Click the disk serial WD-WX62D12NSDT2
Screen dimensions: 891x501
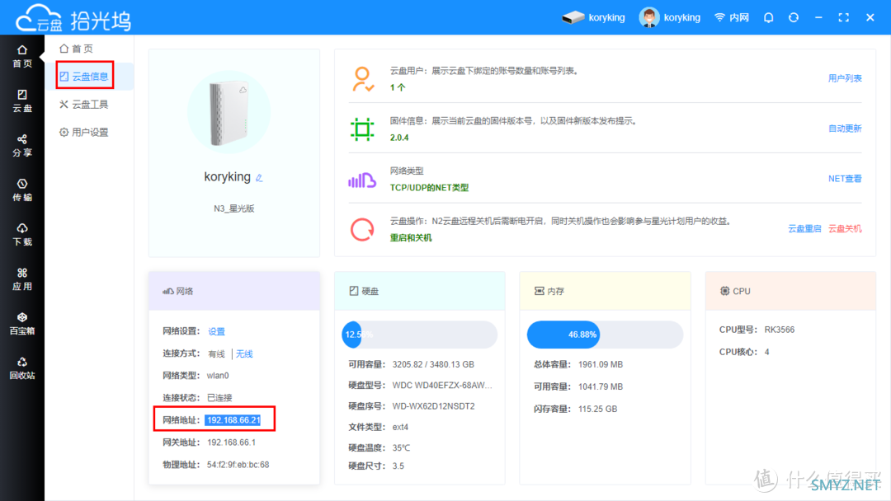point(434,406)
